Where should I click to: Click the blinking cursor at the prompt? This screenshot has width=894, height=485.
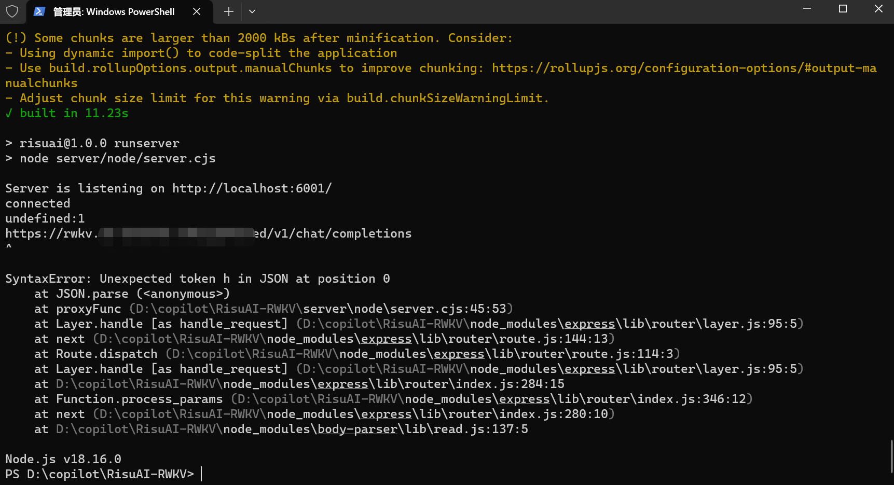201,474
